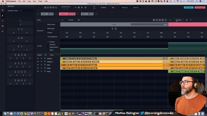Toggle power for the Flute track
Screen dimensions: 207x116
click(x=45, y=71)
